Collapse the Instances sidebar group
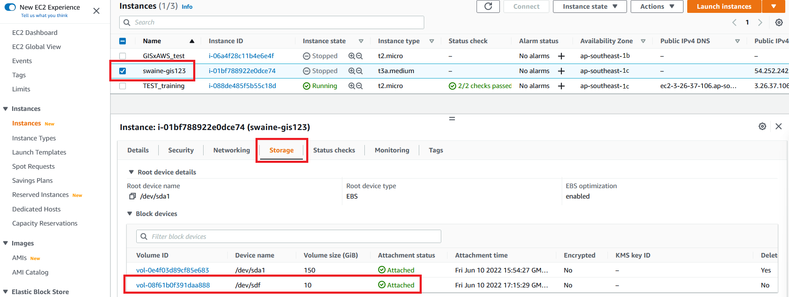Viewport: 789px width, 297px height. [x=5, y=109]
